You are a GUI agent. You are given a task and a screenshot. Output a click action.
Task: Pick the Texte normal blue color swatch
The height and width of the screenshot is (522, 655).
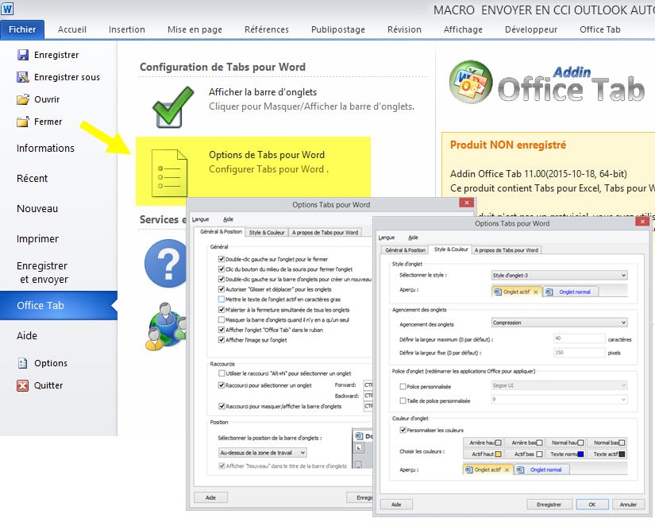pos(581,454)
